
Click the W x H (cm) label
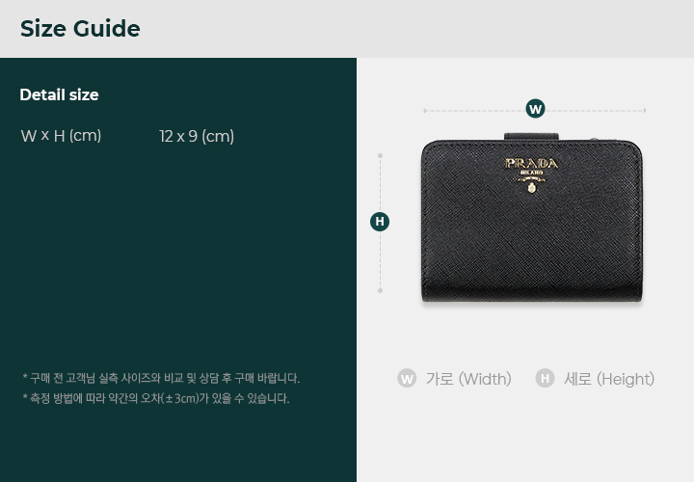[61, 136]
